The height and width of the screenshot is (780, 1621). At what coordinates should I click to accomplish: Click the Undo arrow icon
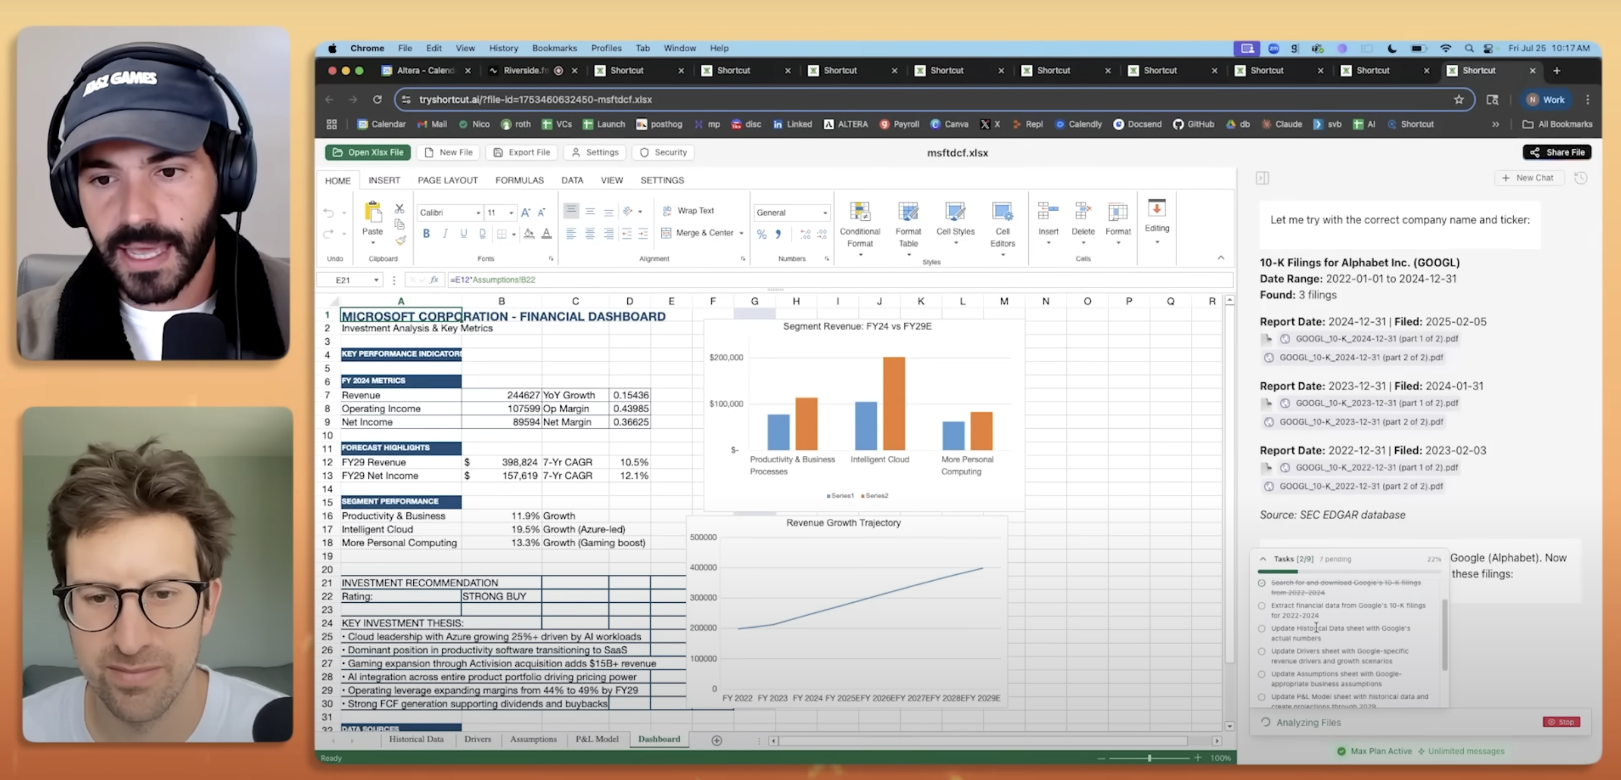click(329, 213)
